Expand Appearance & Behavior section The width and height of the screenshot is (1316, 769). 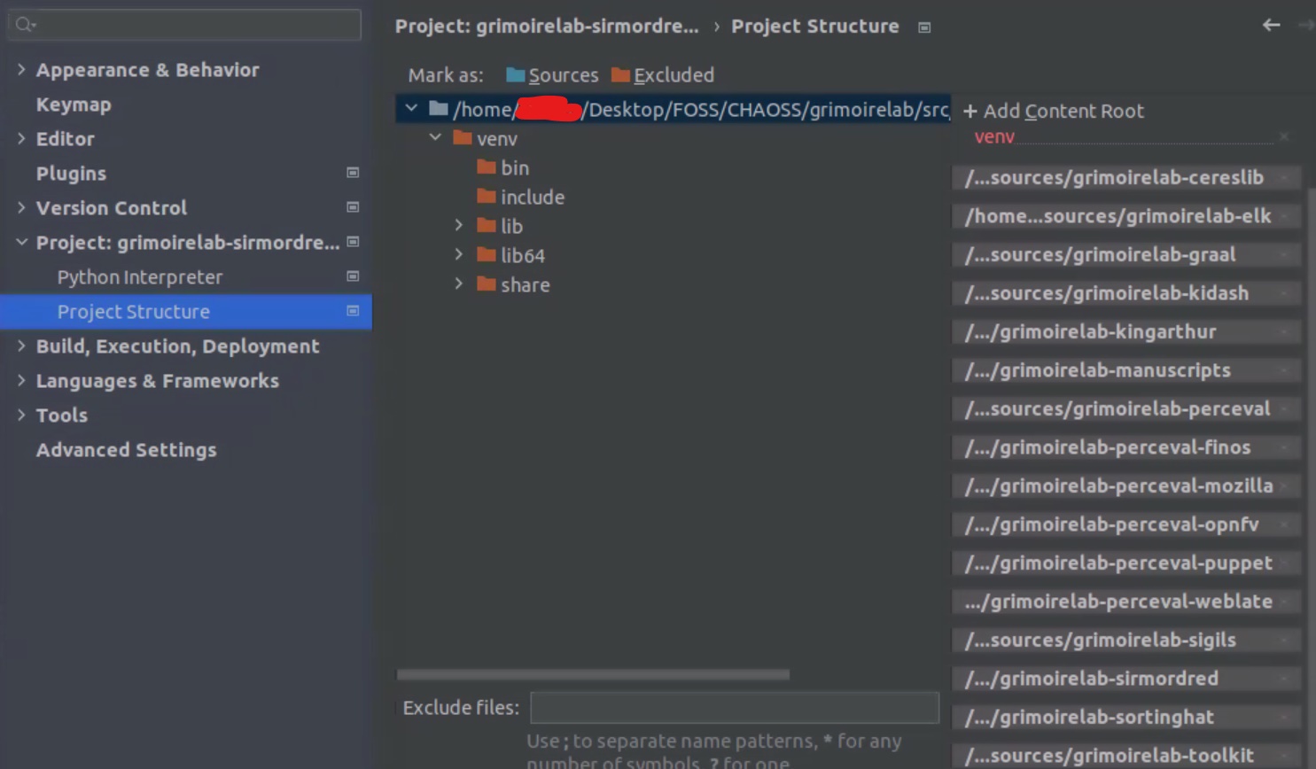coord(21,69)
